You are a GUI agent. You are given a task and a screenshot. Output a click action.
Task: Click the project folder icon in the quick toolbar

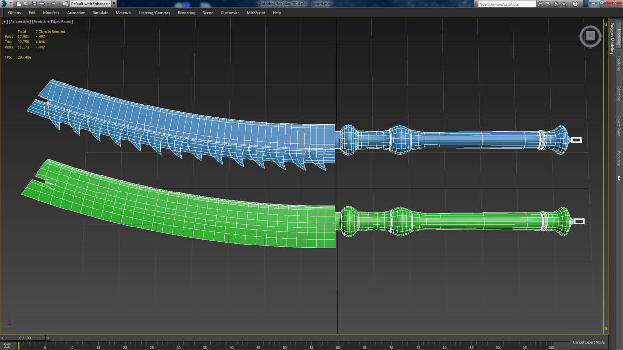(65, 4)
